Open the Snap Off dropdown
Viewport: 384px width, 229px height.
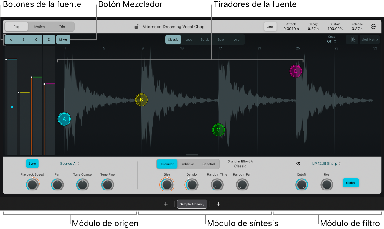pyautogui.click(x=332, y=41)
